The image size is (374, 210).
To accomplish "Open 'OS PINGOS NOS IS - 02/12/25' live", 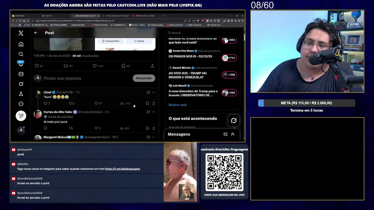I will pos(190,56).
